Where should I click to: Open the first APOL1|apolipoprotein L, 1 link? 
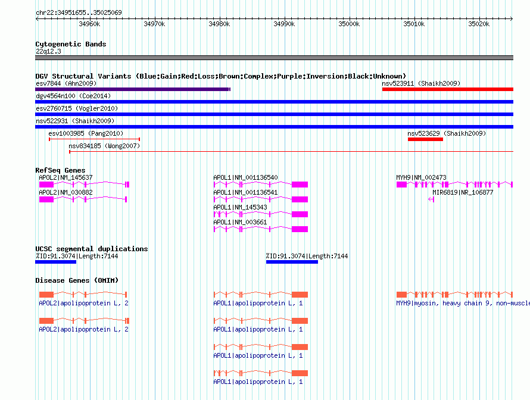[x=258, y=303]
